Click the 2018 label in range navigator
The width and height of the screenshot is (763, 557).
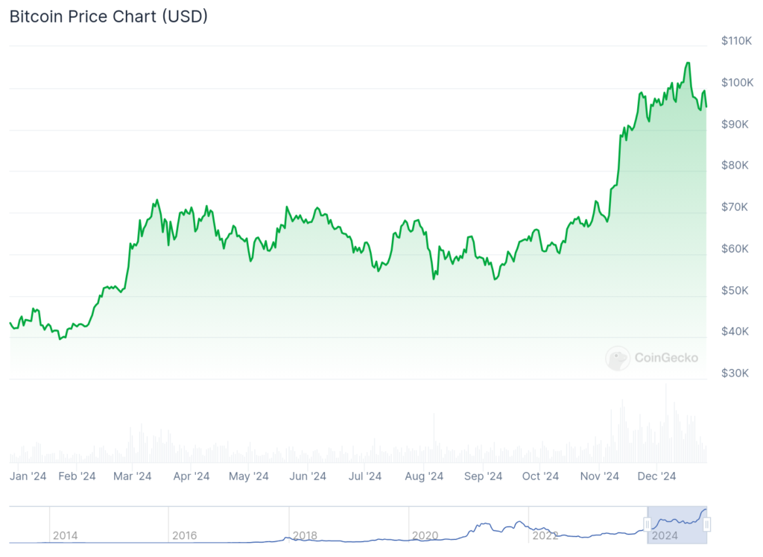point(305,535)
